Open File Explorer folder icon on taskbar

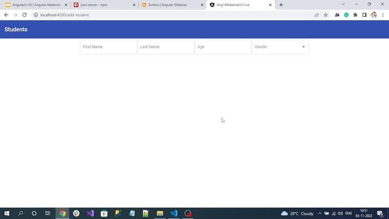[160, 214]
